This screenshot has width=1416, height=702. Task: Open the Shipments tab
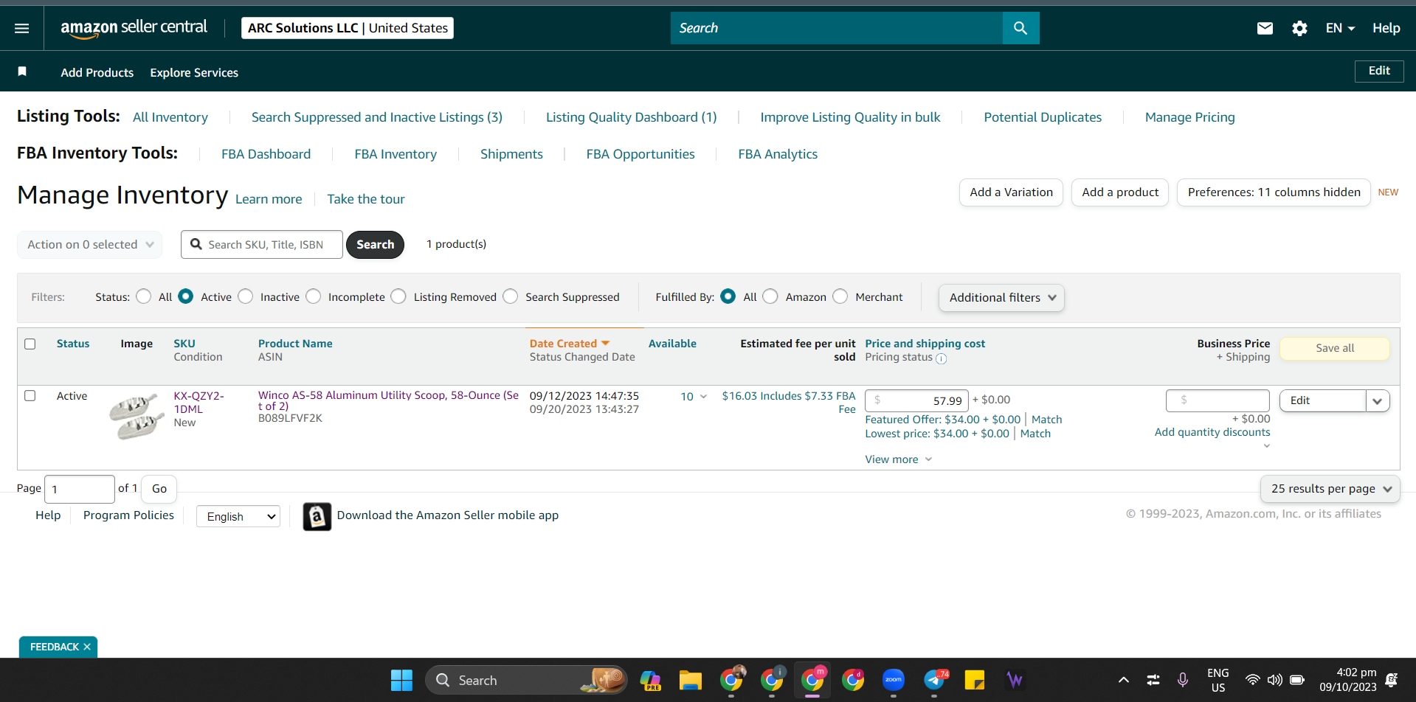click(511, 154)
